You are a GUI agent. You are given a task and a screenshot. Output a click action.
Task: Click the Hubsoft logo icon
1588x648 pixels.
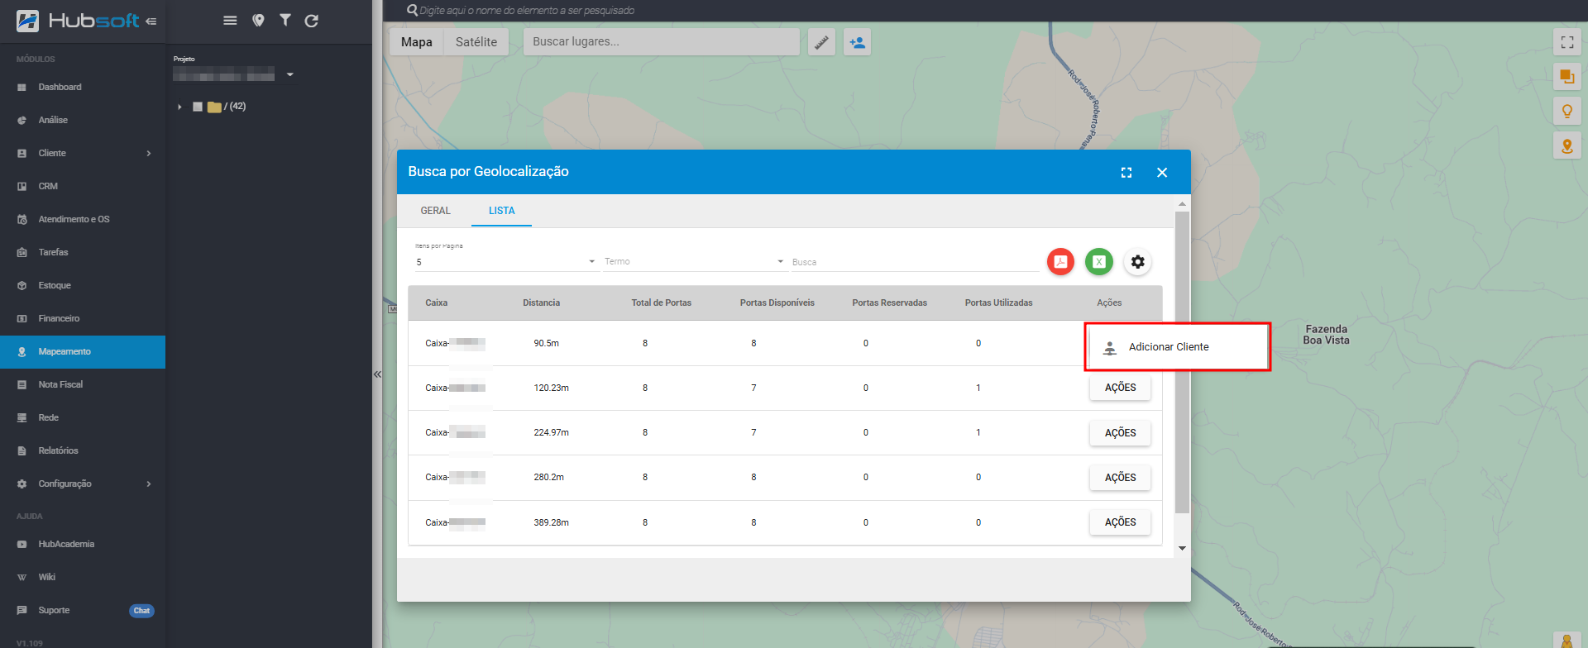click(x=27, y=21)
